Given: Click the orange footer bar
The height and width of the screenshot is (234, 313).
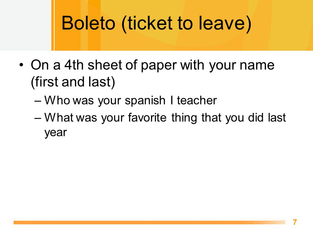Looking at the screenshot, I should point(149,222).
